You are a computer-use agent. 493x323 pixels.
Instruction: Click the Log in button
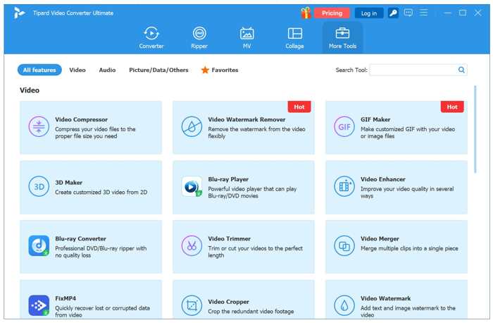click(x=369, y=13)
